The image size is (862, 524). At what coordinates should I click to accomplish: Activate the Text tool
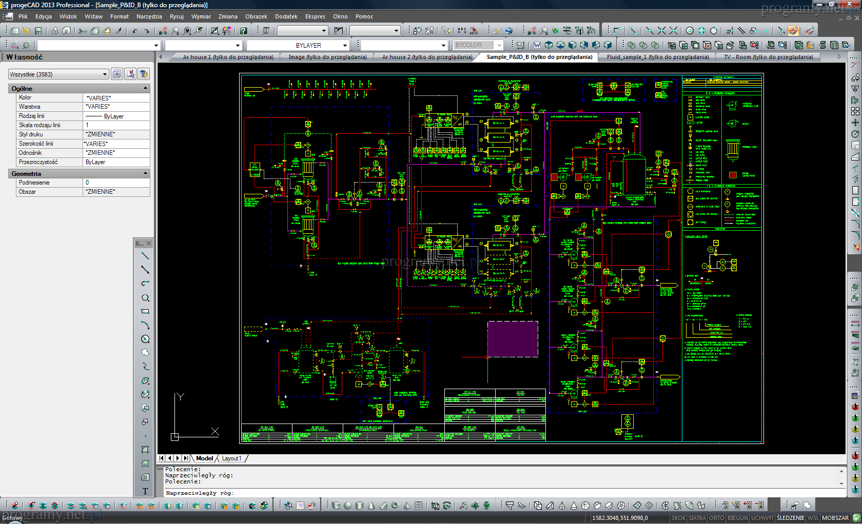tap(145, 491)
